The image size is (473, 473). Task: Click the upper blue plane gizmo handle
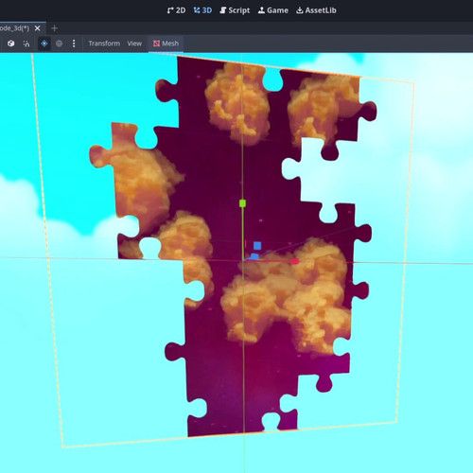257,246
